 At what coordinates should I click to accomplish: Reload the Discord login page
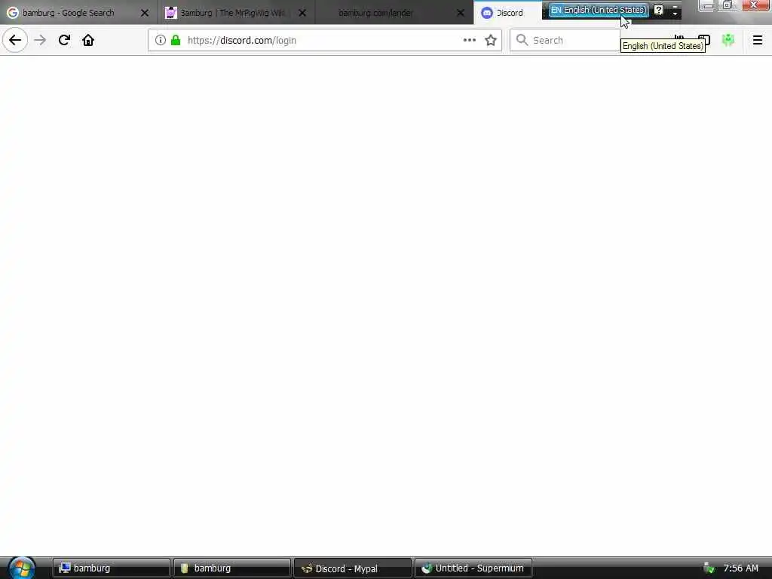(x=64, y=40)
